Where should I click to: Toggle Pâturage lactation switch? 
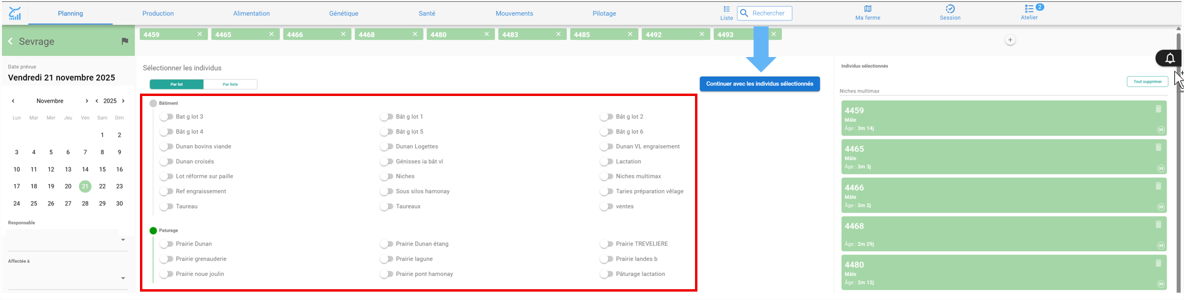pyautogui.click(x=606, y=274)
